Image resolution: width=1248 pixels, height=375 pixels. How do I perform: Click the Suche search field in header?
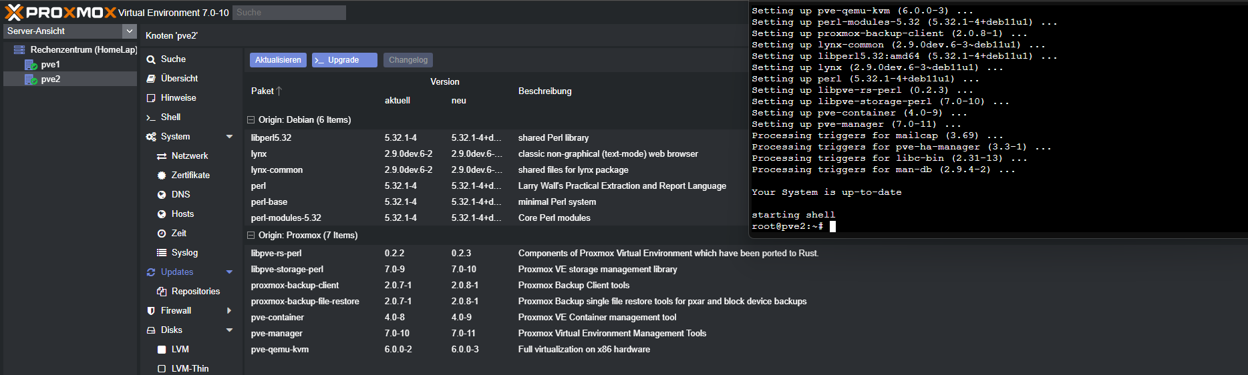(x=289, y=12)
